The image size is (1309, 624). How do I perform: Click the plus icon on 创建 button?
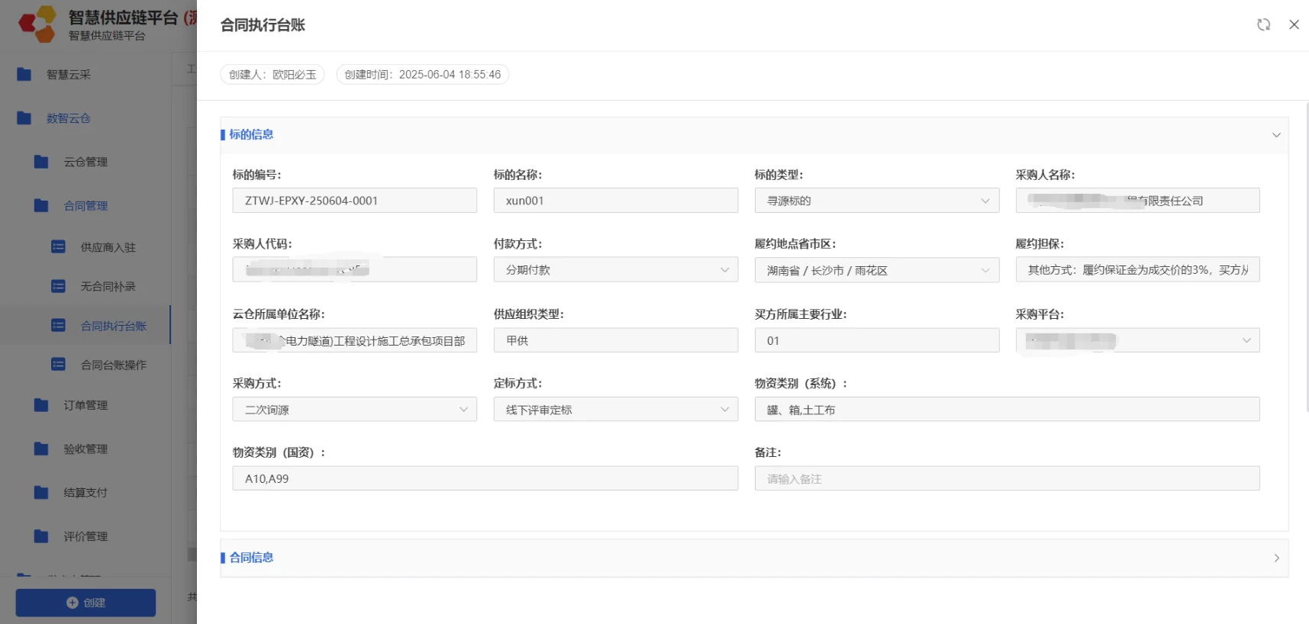pyautogui.click(x=73, y=603)
